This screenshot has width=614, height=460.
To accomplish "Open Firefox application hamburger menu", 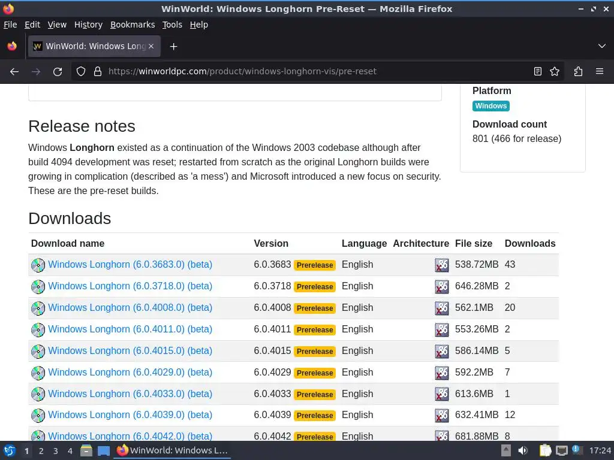I will pos(600,71).
